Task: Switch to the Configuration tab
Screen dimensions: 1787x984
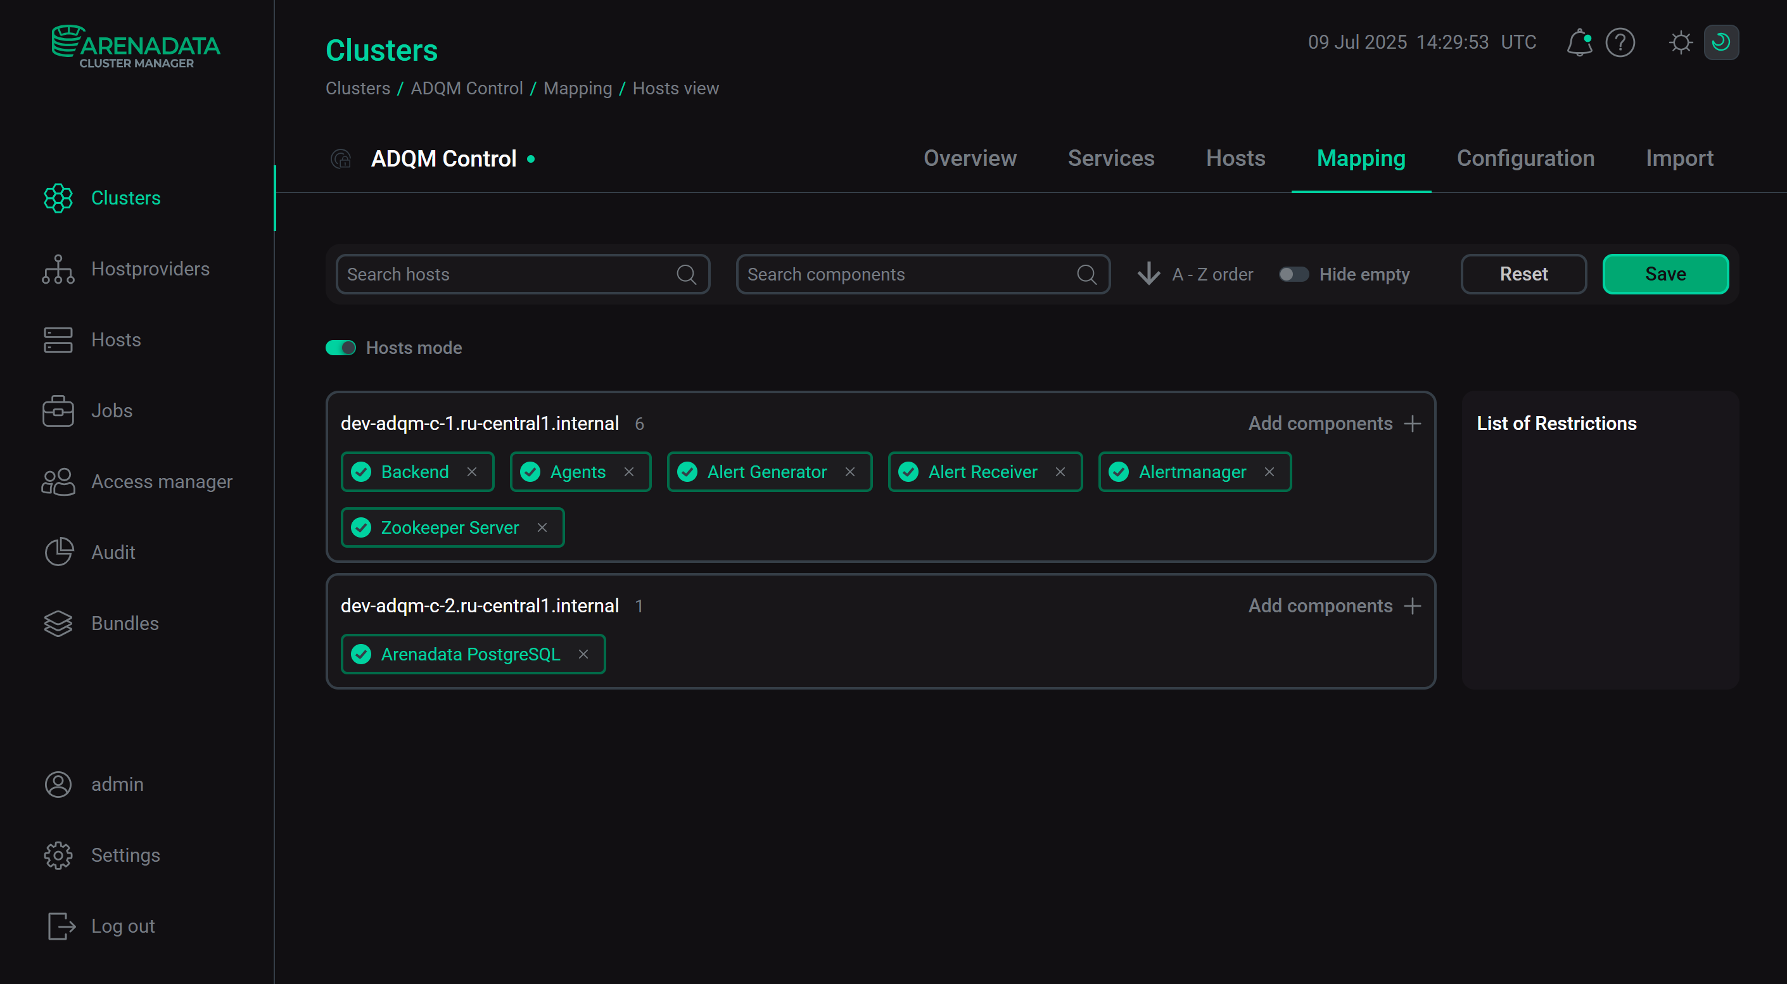Action: tap(1525, 158)
